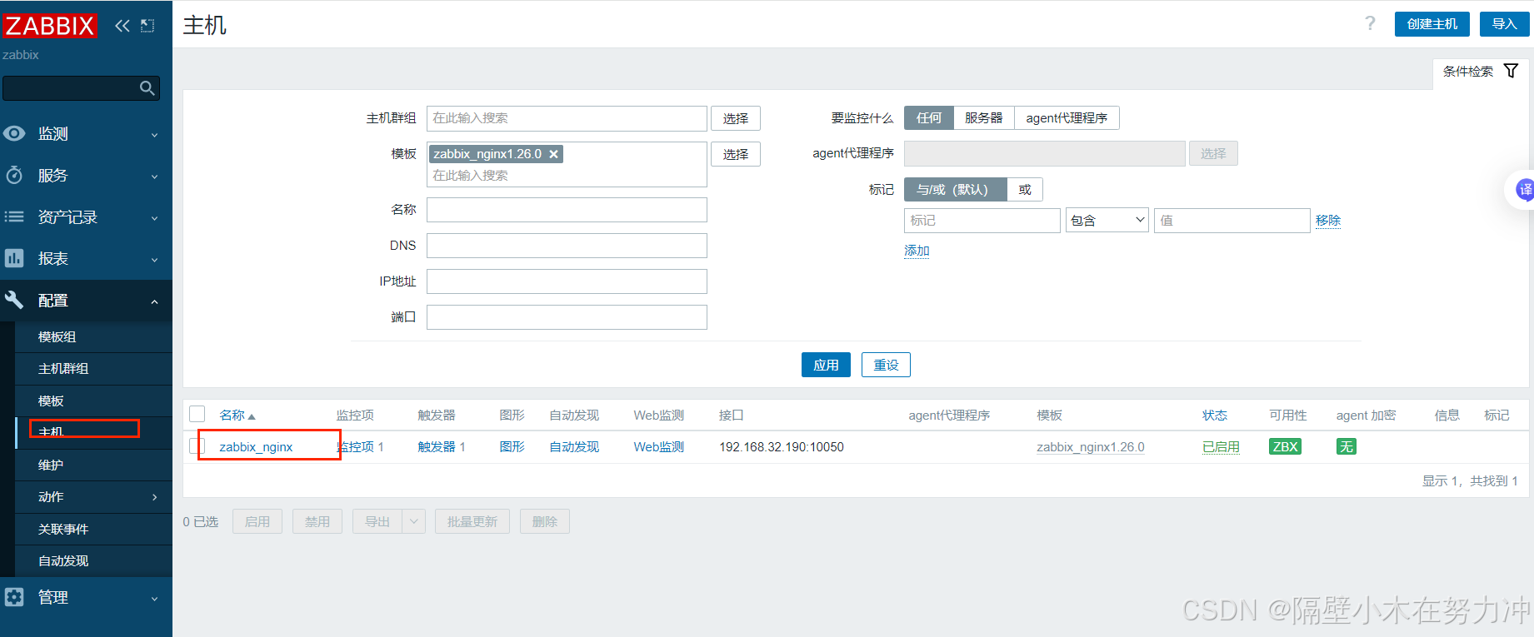Select 或 tag mode
This screenshot has height=637, width=1534.
(x=1025, y=190)
